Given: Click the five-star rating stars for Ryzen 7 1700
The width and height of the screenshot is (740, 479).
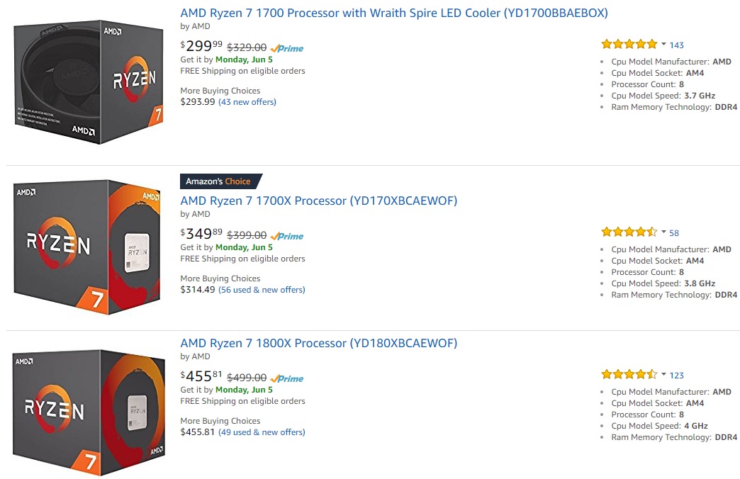Looking at the screenshot, I should (x=628, y=43).
